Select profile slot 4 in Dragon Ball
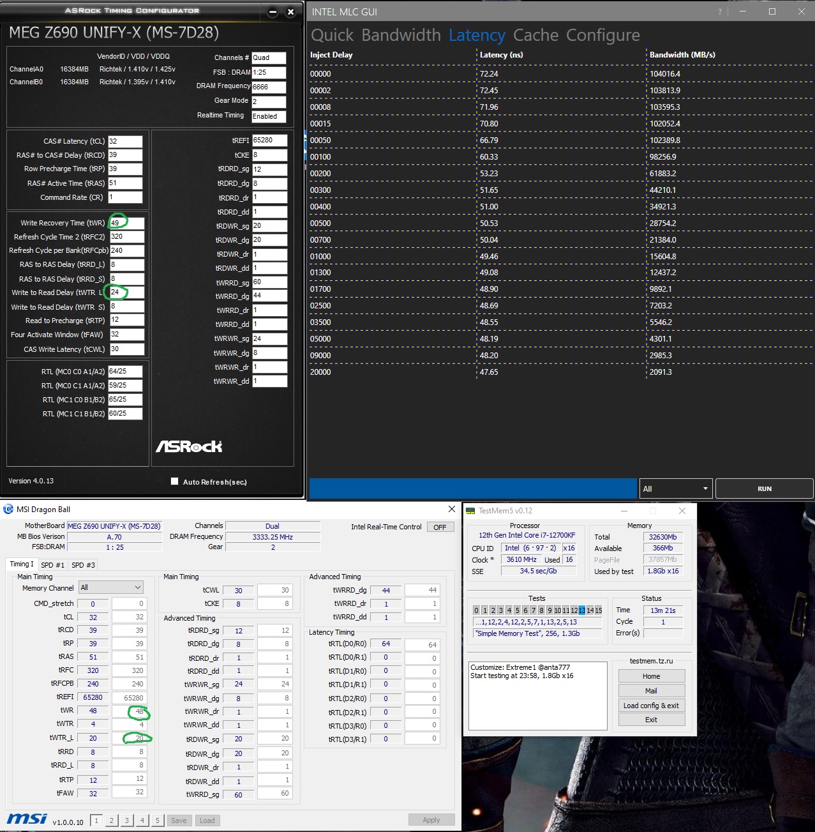 (142, 821)
